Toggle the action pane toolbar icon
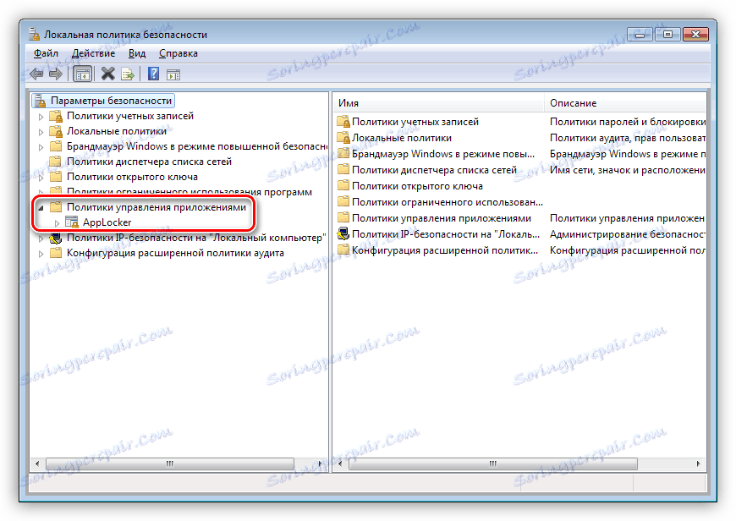This screenshot has width=736, height=521. point(172,74)
